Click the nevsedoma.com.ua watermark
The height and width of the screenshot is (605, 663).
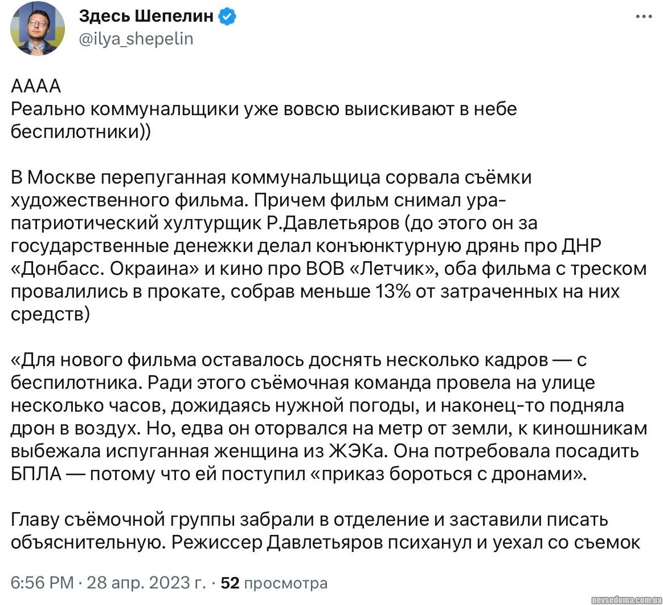(625, 600)
